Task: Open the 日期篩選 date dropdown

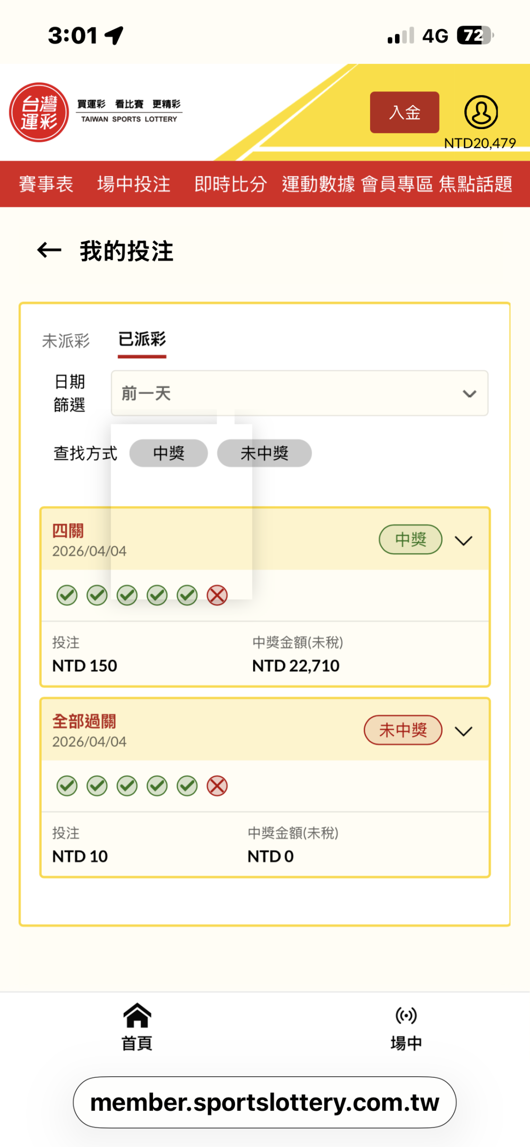Action: pos(299,393)
